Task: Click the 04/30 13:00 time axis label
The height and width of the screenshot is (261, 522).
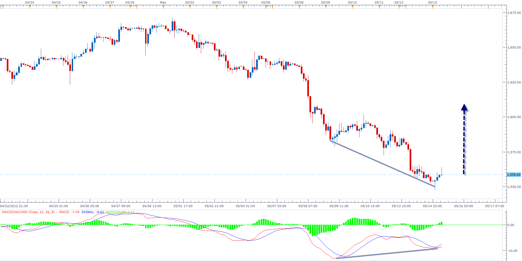Action: (x=152, y=206)
